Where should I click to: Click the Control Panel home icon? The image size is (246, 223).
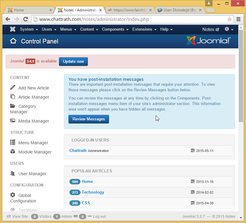[13, 41]
